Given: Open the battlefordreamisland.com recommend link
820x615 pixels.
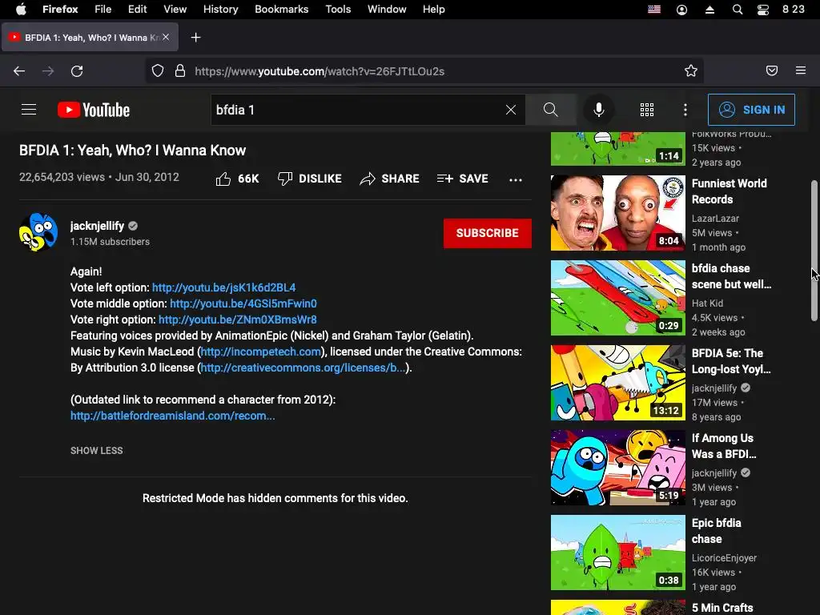Looking at the screenshot, I should coord(173,416).
